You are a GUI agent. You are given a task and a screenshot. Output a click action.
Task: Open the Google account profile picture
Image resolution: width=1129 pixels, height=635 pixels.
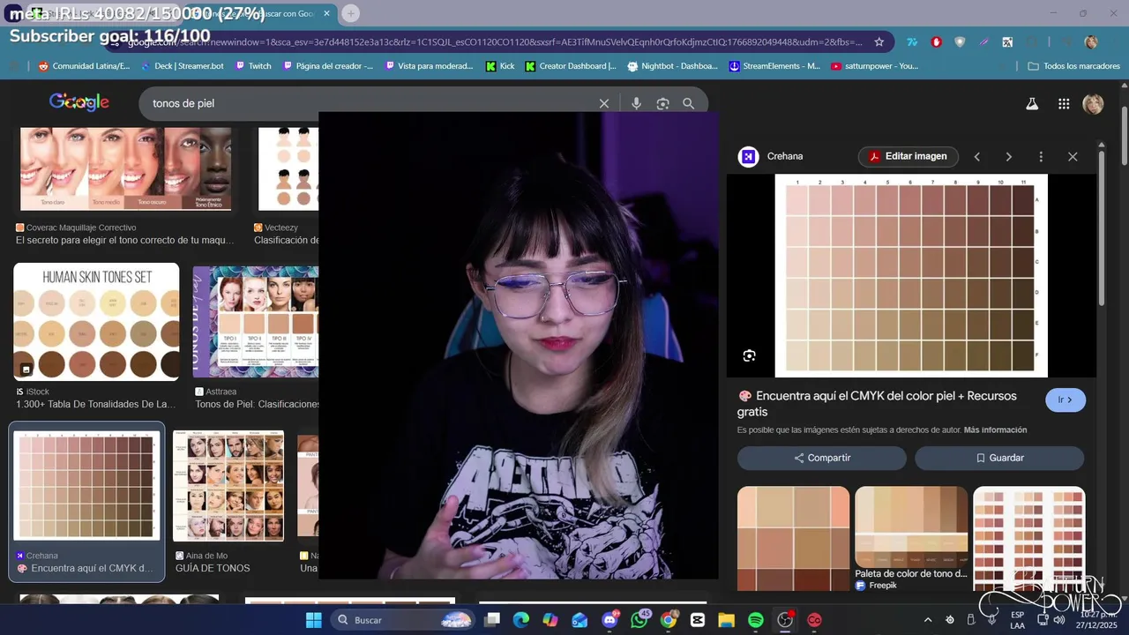point(1093,104)
